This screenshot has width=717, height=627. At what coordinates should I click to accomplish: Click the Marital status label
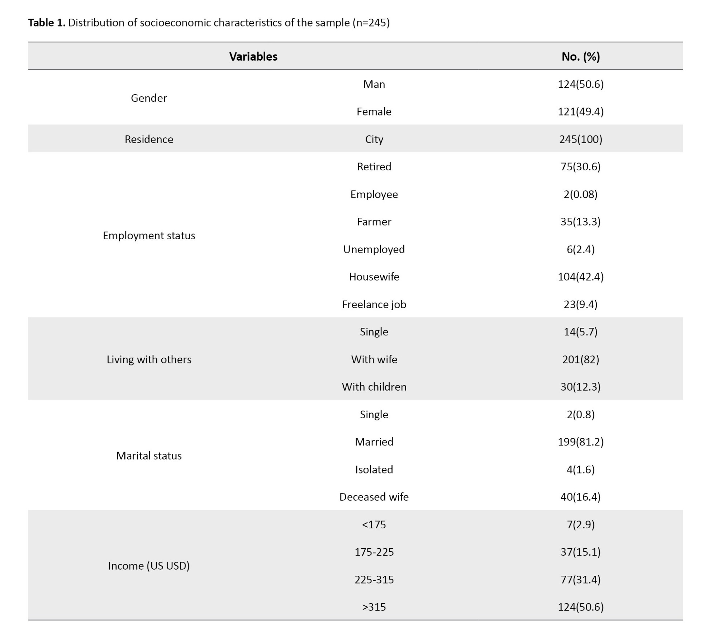149,456
